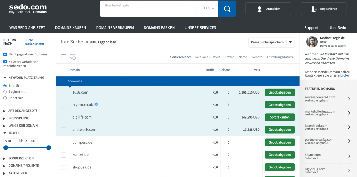
Task: Tick the checkbox for bumpers.de
Action: click(x=63, y=142)
